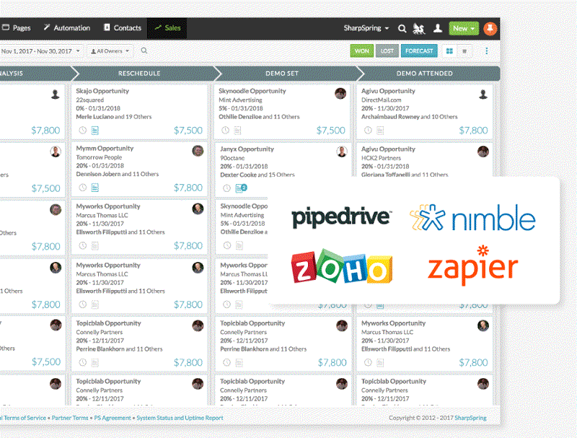Expand the date range dropdown
This screenshot has height=438, width=577.
40,51
